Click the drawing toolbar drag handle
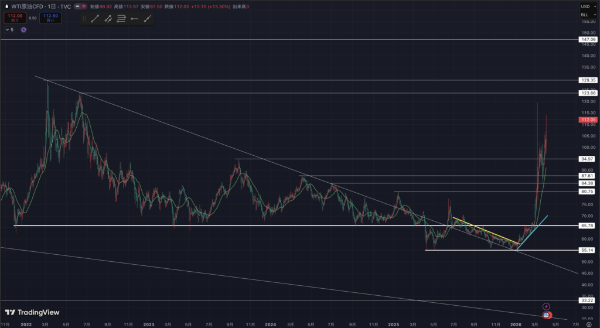600x328 pixels. coord(84,19)
